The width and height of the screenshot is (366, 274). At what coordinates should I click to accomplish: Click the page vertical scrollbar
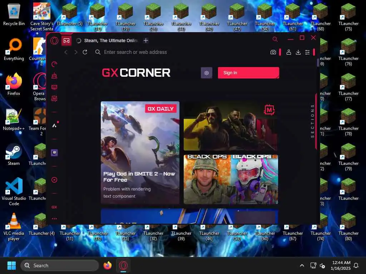(x=318, y=62)
